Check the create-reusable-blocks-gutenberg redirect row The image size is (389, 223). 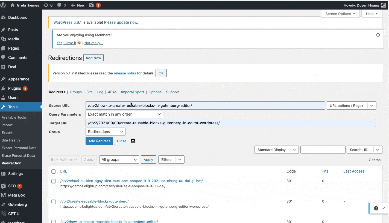pos(54,202)
